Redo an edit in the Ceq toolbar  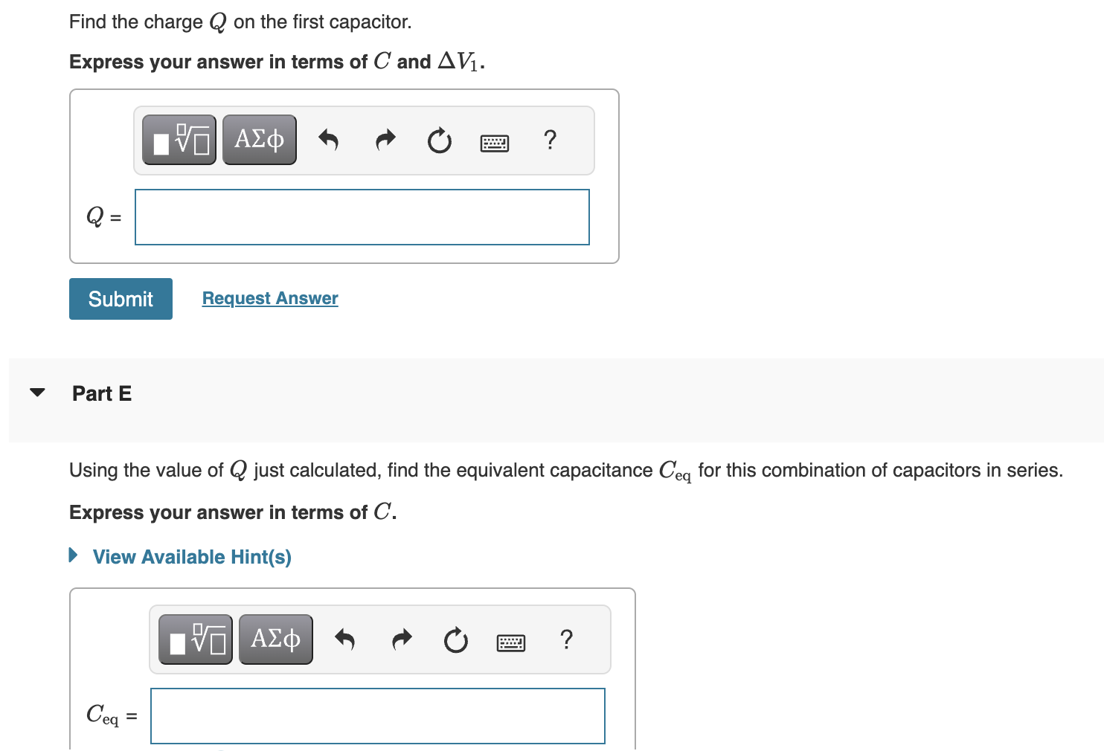click(401, 639)
